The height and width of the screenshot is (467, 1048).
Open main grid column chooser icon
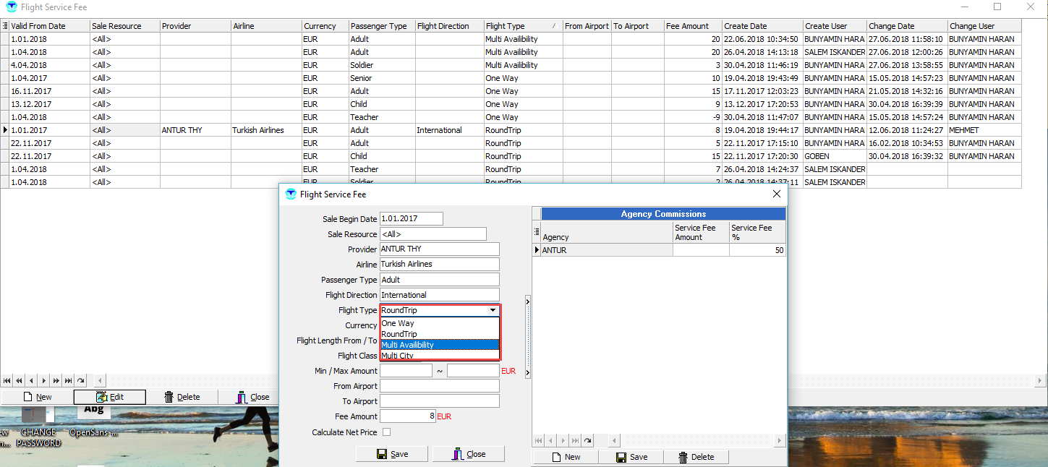pos(5,26)
